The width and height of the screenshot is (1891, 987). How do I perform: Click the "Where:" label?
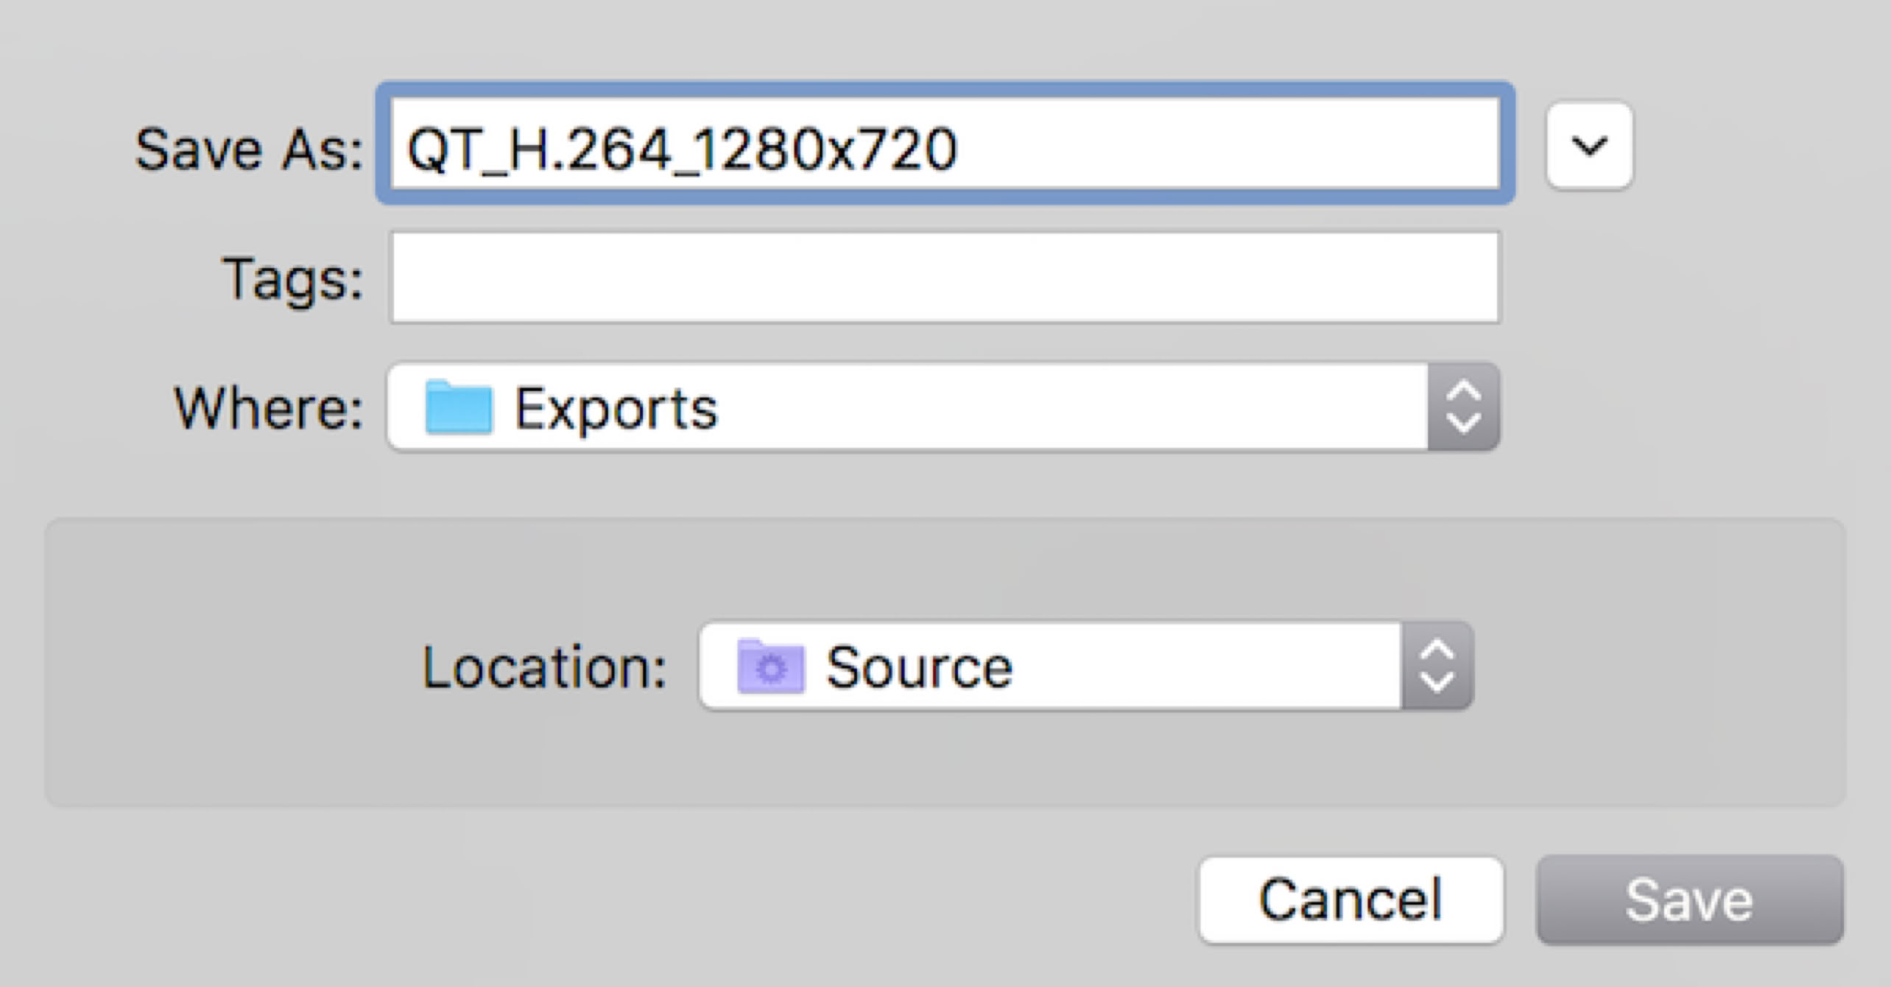coord(269,408)
